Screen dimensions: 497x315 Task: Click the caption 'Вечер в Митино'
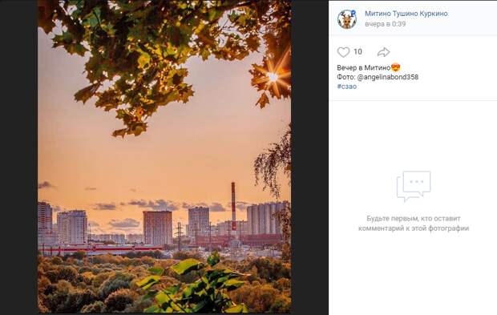(364, 68)
